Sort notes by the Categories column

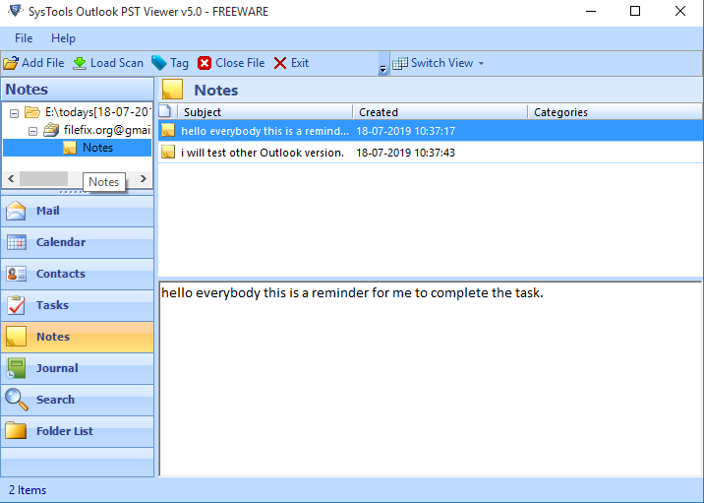pos(616,112)
